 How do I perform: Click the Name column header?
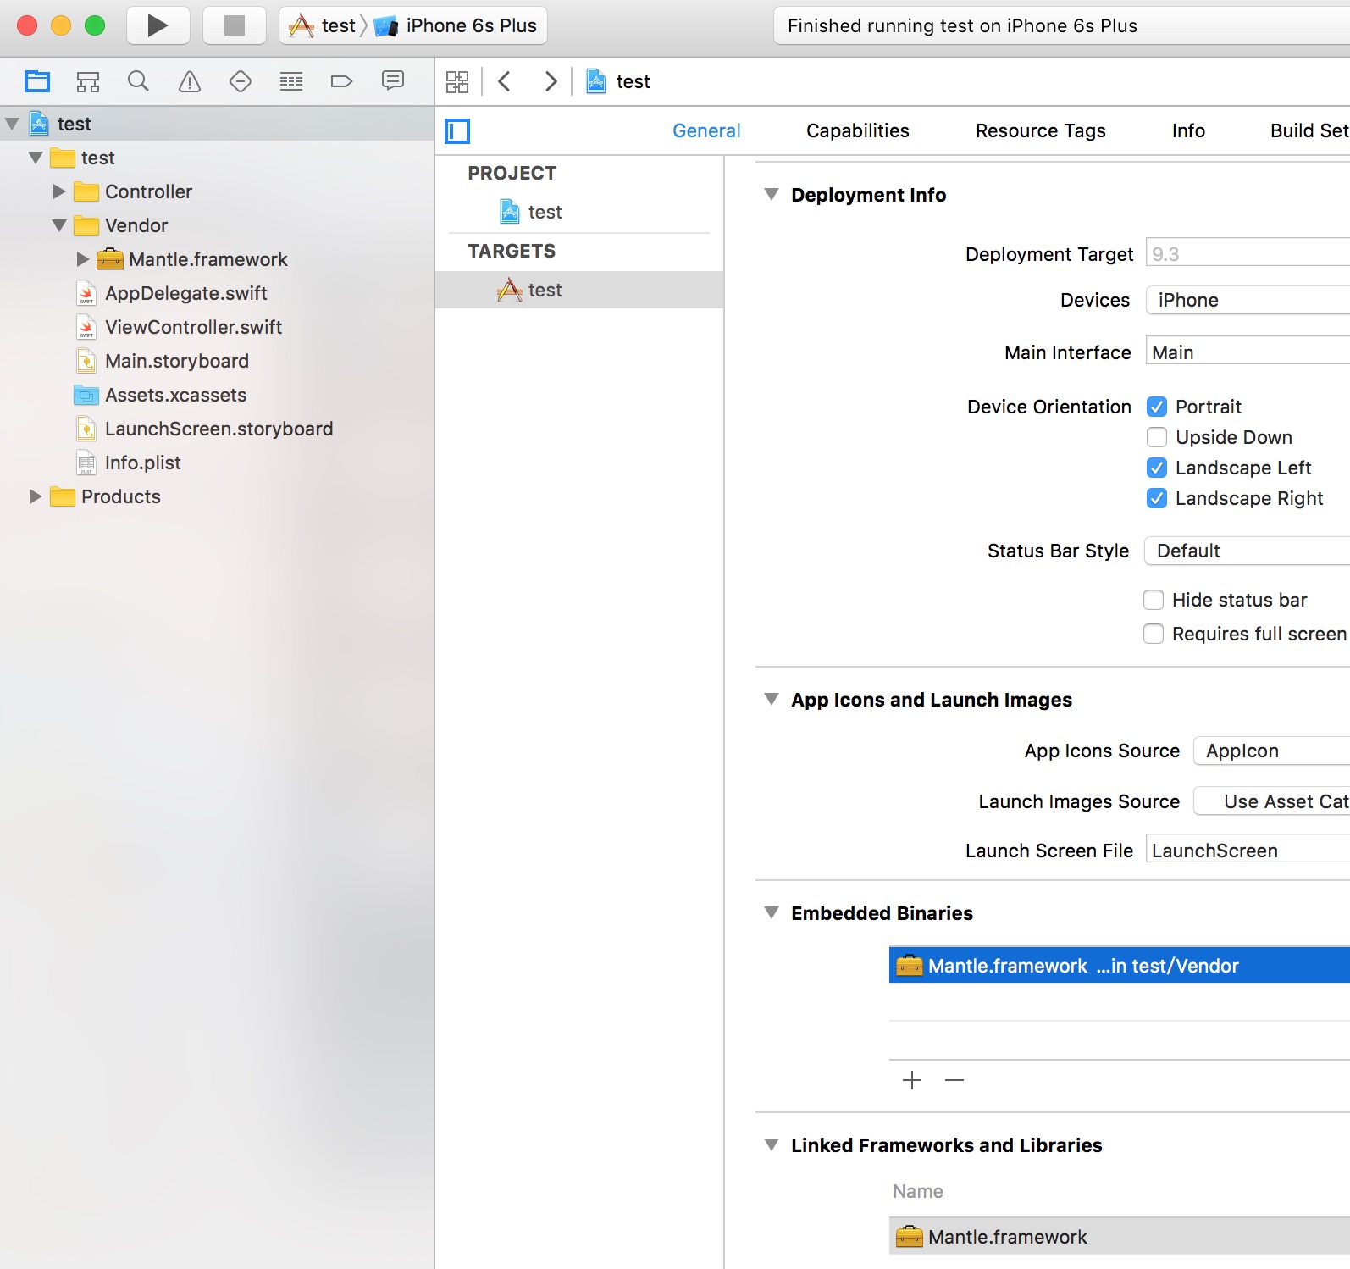(918, 1191)
